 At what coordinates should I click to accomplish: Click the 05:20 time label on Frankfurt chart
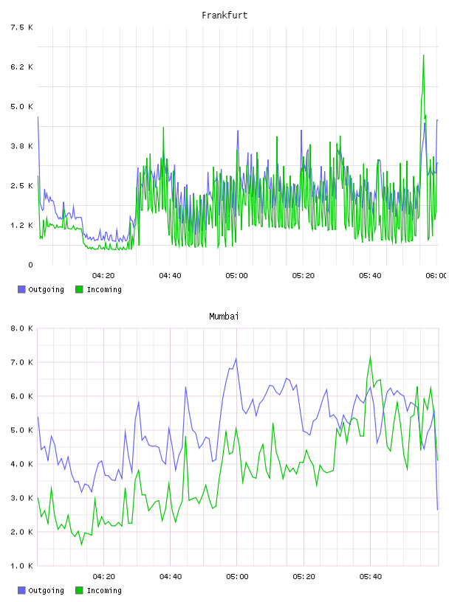click(x=304, y=276)
